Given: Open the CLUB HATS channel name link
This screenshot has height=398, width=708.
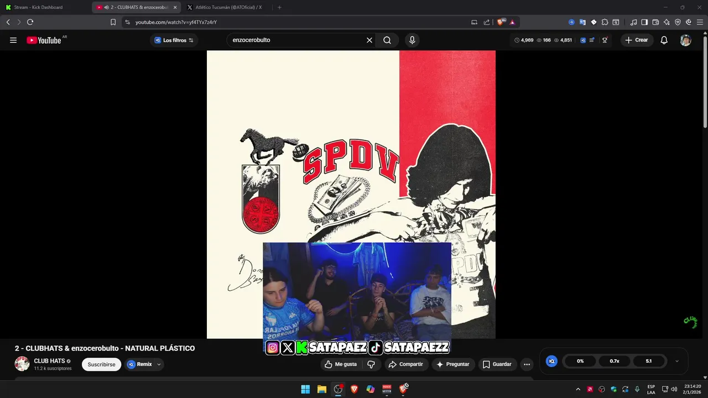Looking at the screenshot, I should [49, 361].
